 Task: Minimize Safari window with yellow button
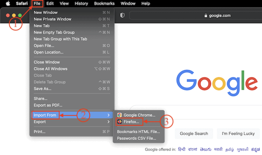click(14, 15)
